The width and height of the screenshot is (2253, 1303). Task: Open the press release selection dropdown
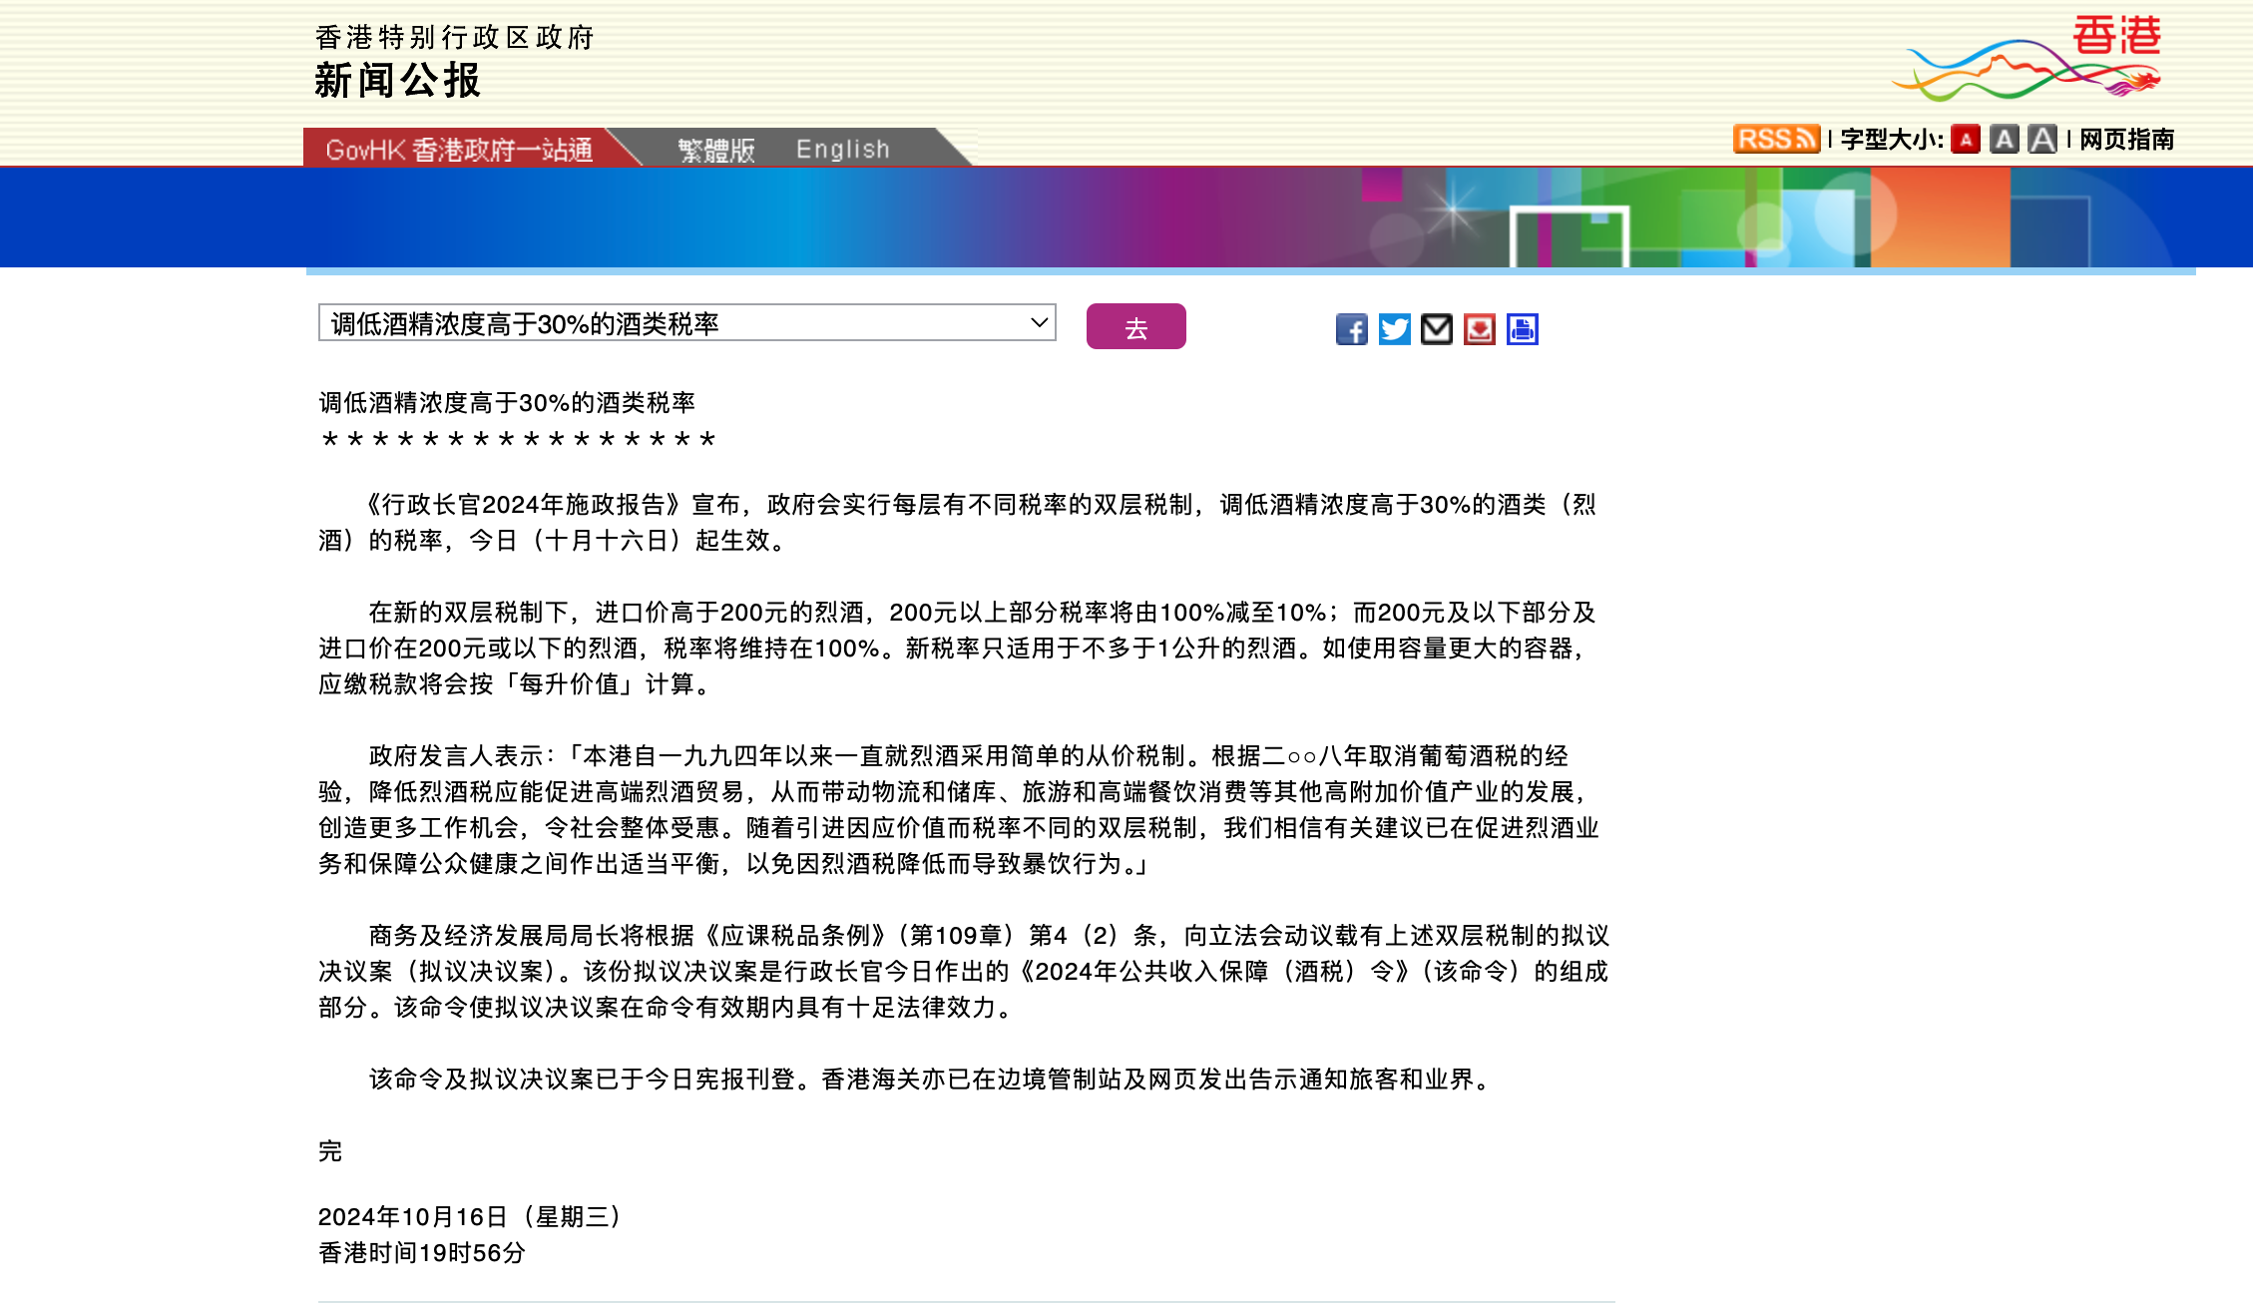pyautogui.click(x=686, y=323)
